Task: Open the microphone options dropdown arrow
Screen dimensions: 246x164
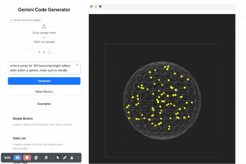Action: coord(50,158)
